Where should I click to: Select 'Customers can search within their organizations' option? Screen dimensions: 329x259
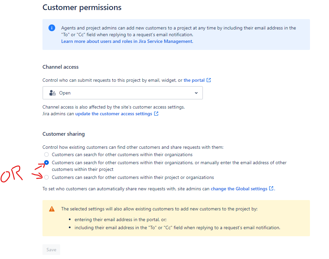click(x=46, y=154)
